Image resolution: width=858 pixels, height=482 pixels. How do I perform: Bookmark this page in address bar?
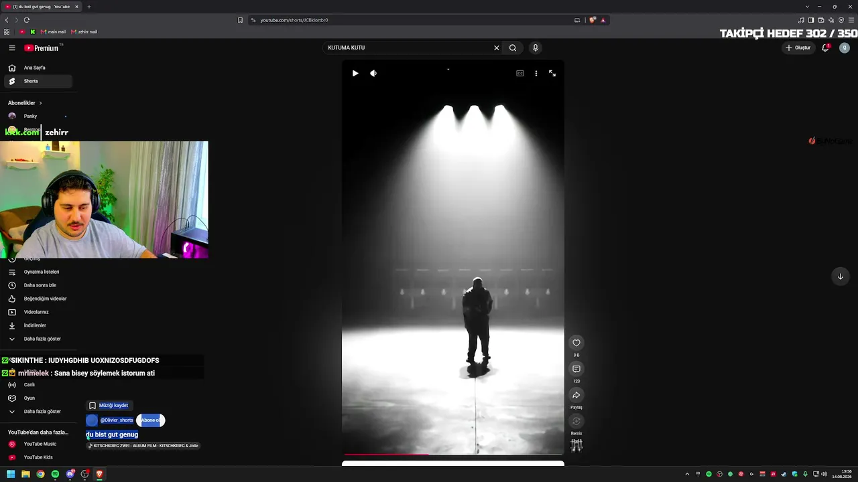pos(240,20)
